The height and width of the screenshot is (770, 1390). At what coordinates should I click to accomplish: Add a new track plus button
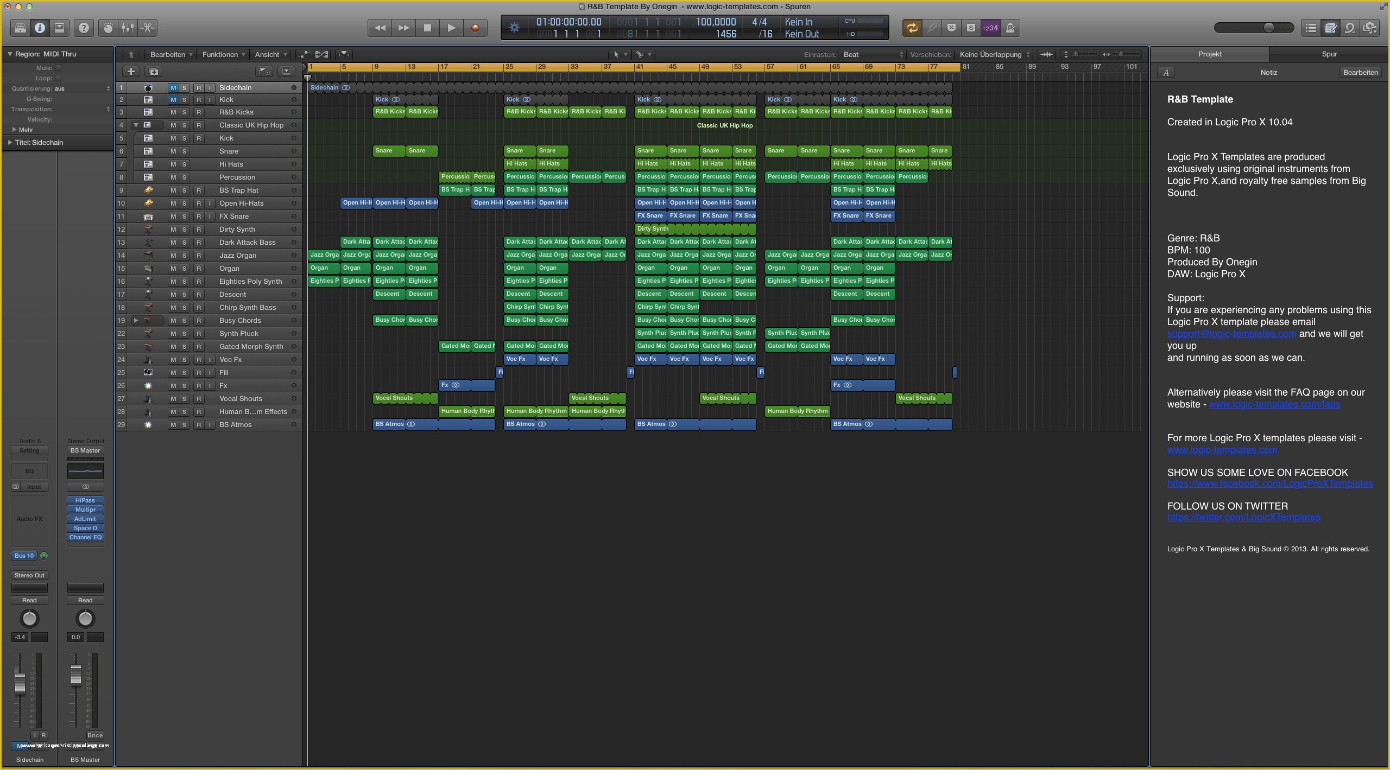131,72
